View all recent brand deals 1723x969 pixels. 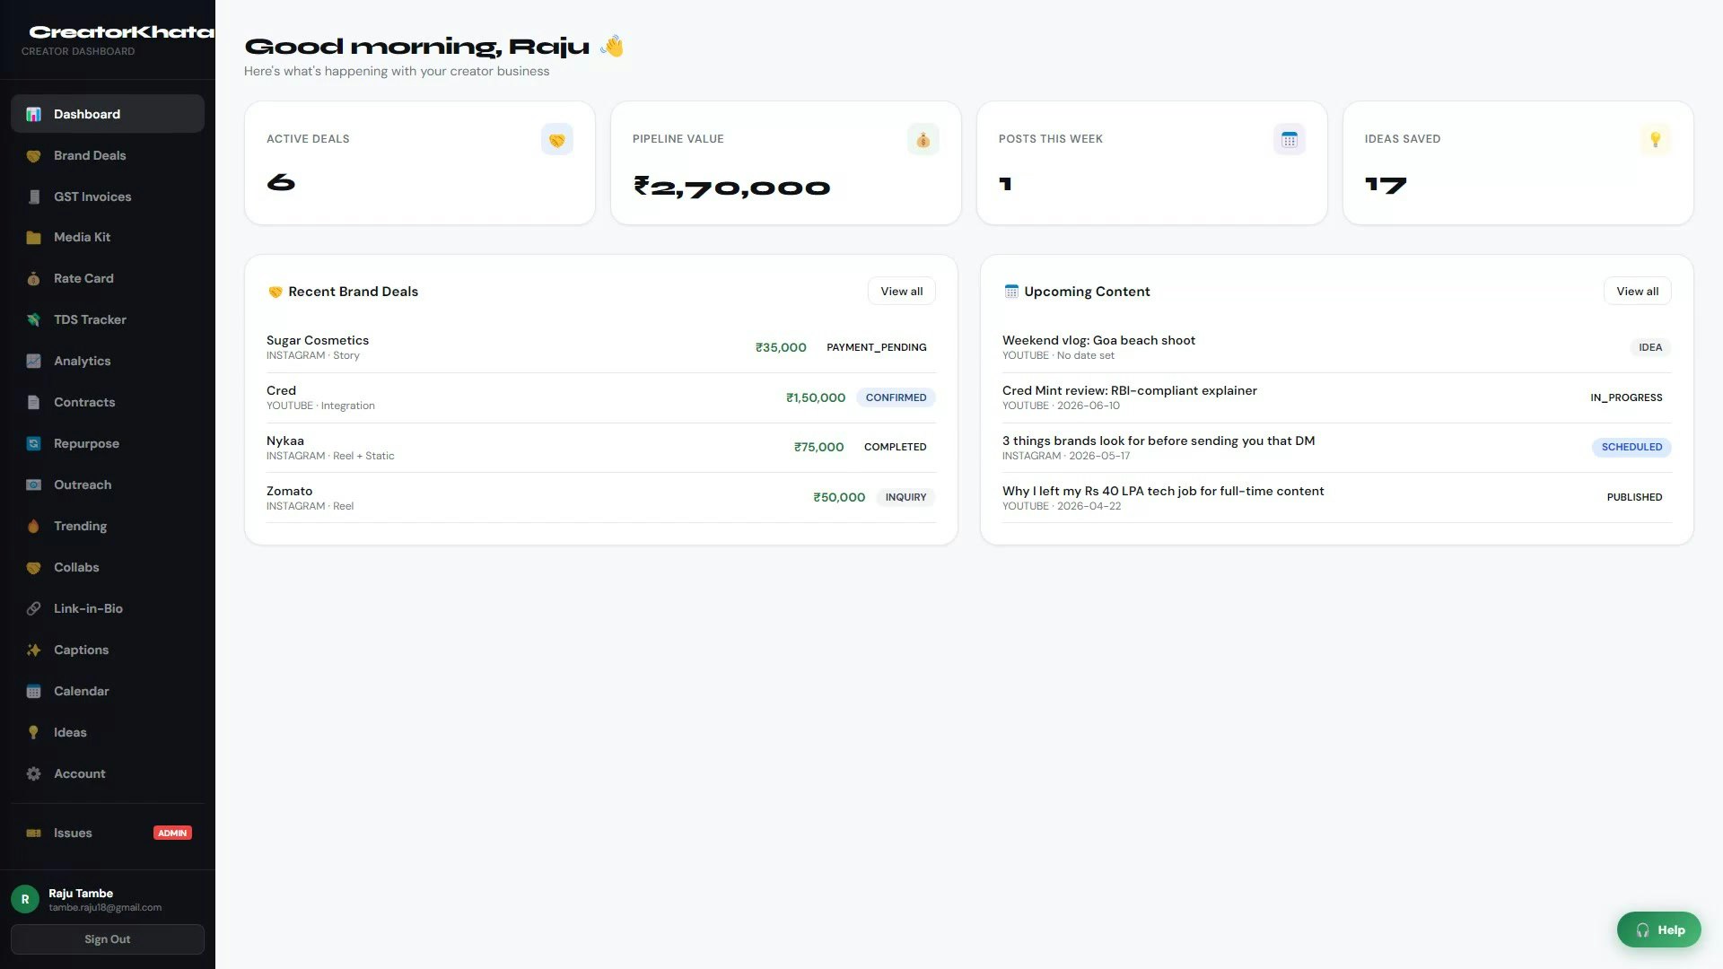(901, 292)
